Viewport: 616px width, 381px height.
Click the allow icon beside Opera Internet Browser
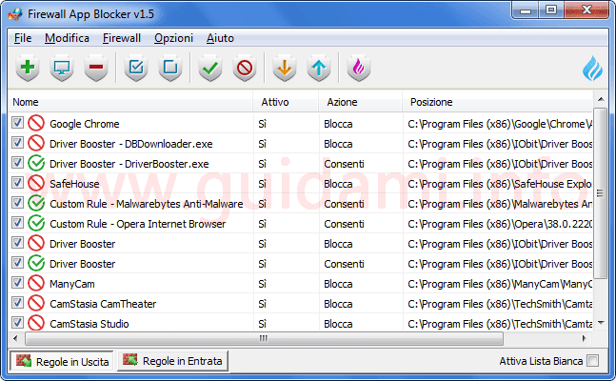coord(36,224)
